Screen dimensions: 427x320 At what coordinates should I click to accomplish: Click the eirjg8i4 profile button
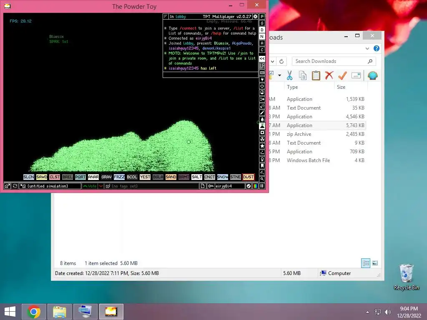pos(226,186)
